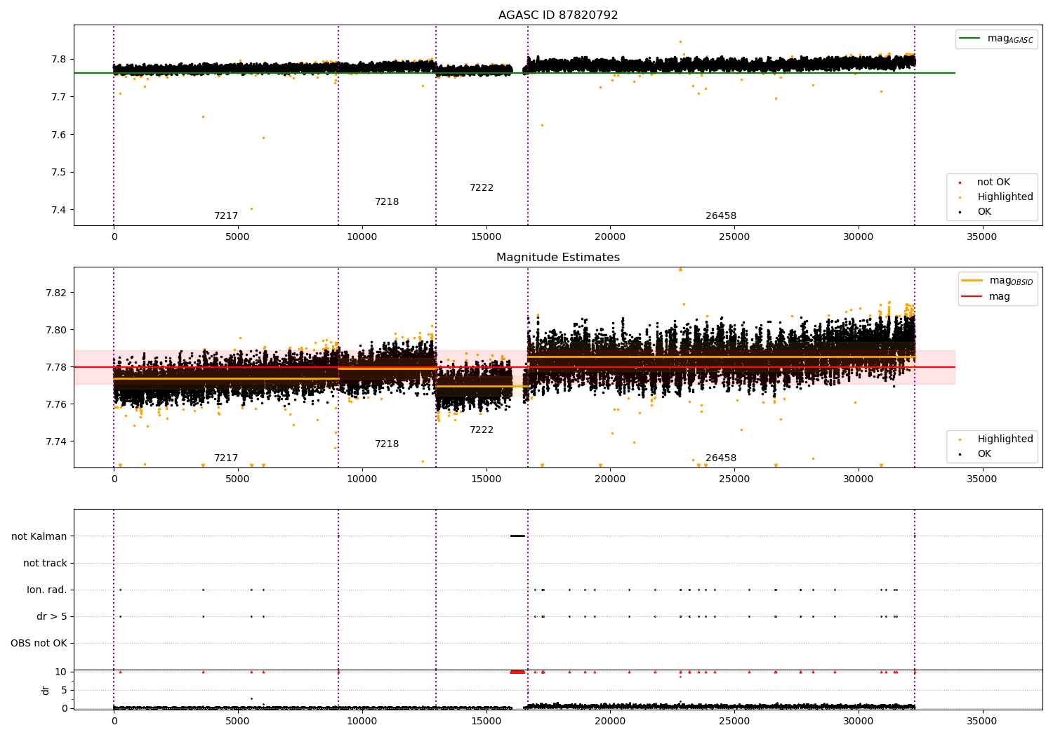Click the 7.4 y-axis tick of top plot
The image size is (1053, 737).
pyautogui.click(x=59, y=210)
